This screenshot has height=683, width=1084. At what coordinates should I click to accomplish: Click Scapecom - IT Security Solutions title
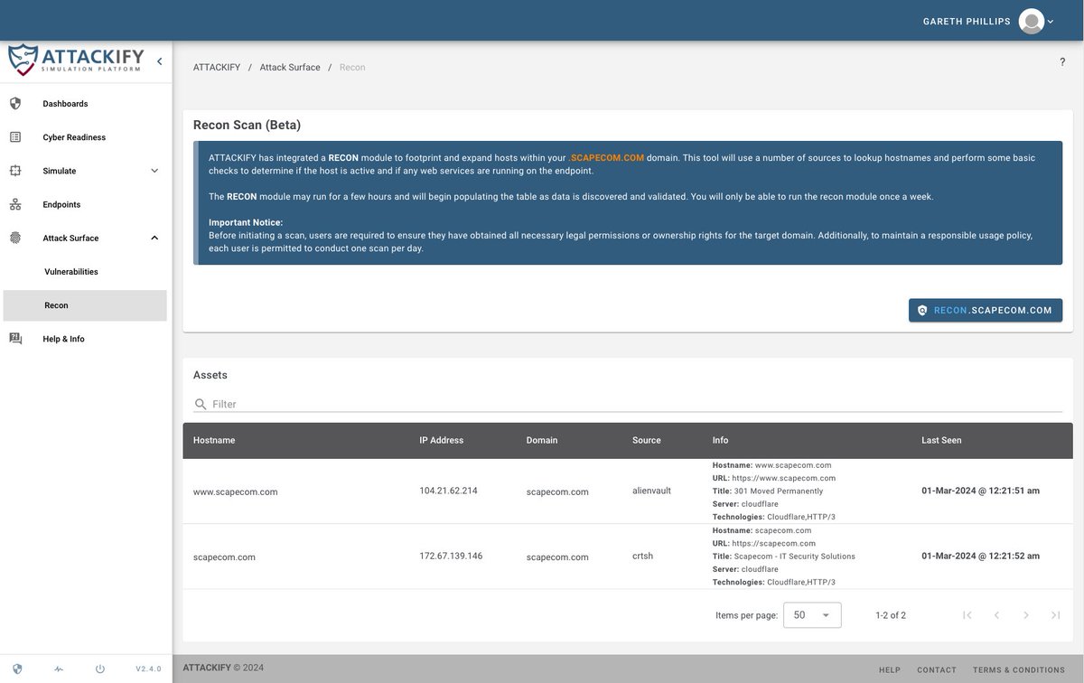click(795, 557)
